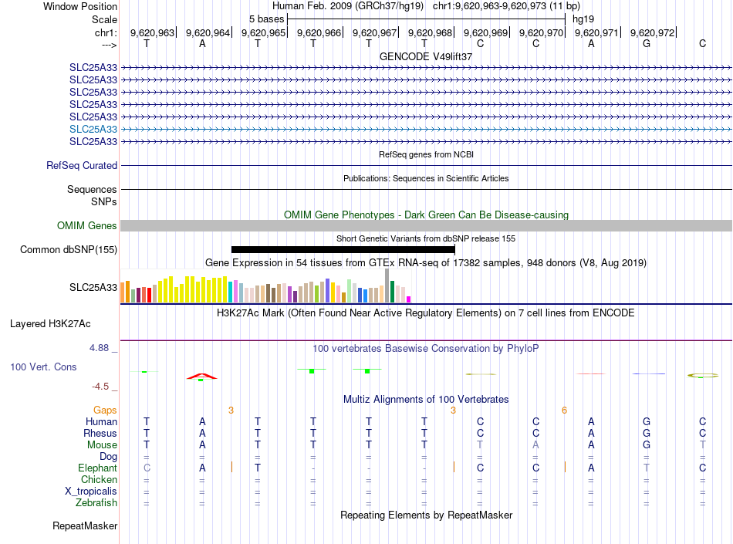The height and width of the screenshot is (544, 733).
Task: Click the OMIM Genes track label
Action: [87, 226]
